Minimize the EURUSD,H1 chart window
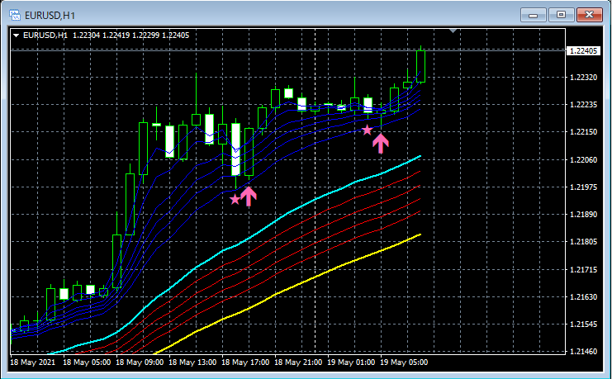Viewport: 612px width, 379px height. 534,15
